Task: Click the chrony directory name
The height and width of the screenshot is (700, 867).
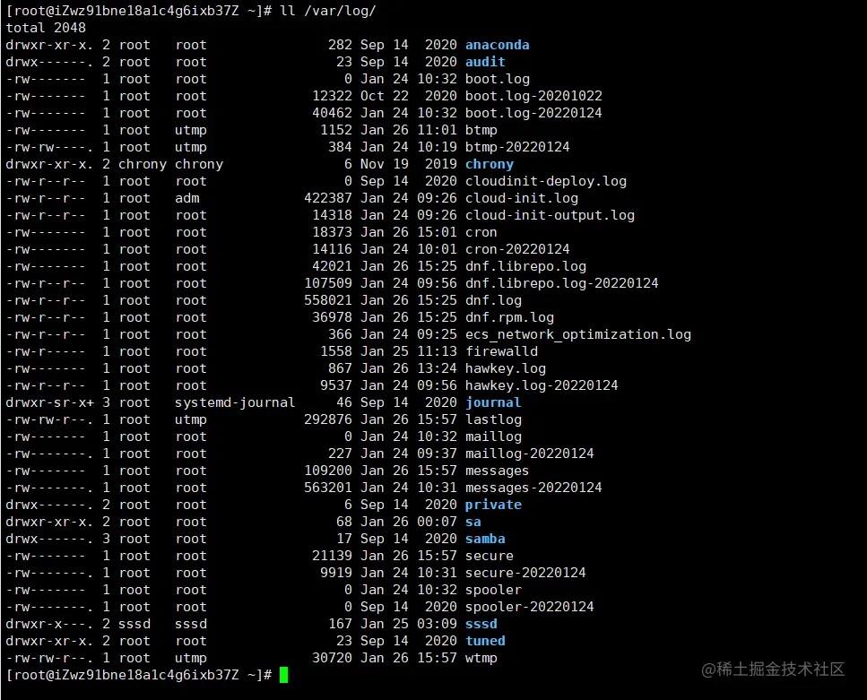Action: 490,164
